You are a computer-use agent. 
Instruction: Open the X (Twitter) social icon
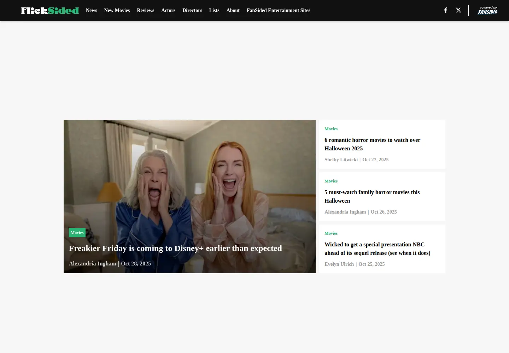[458, 10]
